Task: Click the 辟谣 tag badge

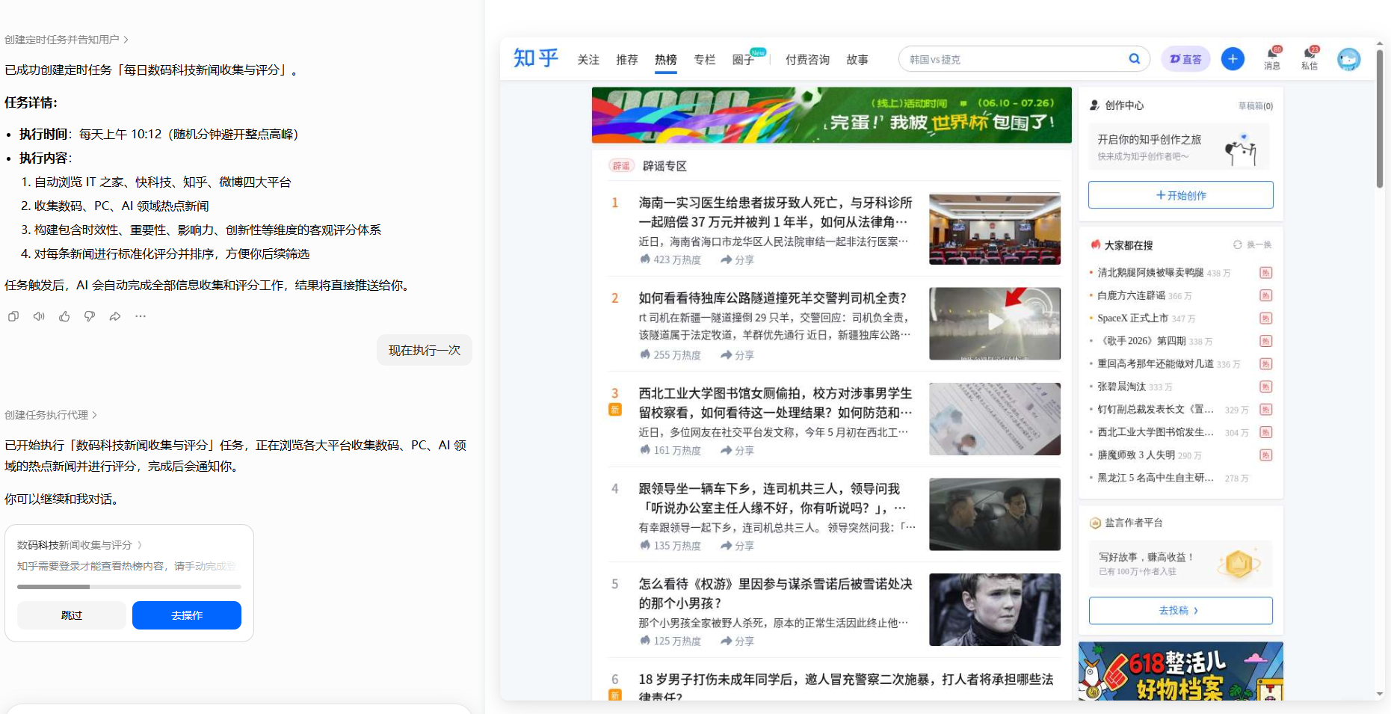Action: pyautogui.click(x=621, y=166)
